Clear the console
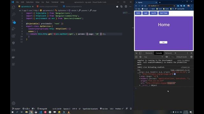This screenshot has height=114, width=204. coord(140,57)
